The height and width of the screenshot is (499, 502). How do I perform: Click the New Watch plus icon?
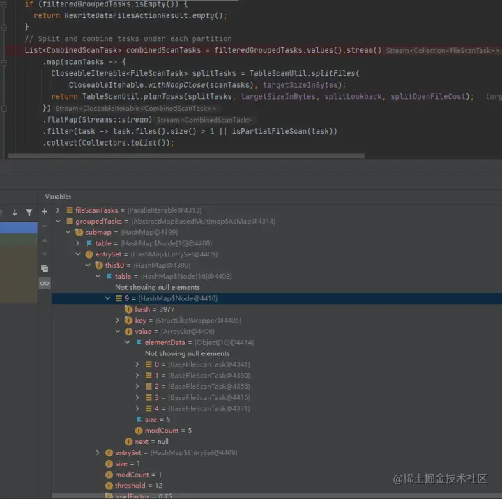pyautogui.click(x=45, y=212)
